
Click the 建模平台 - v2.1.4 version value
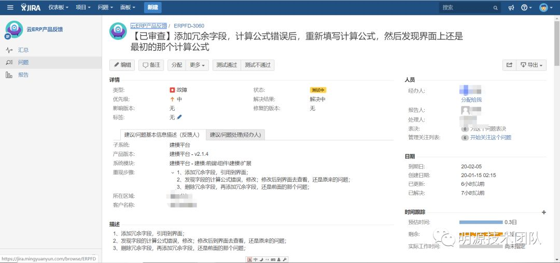189,154
